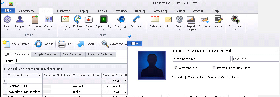
Task: Expand the Opportunity dropdown arrow
Action: pos(104,30)
